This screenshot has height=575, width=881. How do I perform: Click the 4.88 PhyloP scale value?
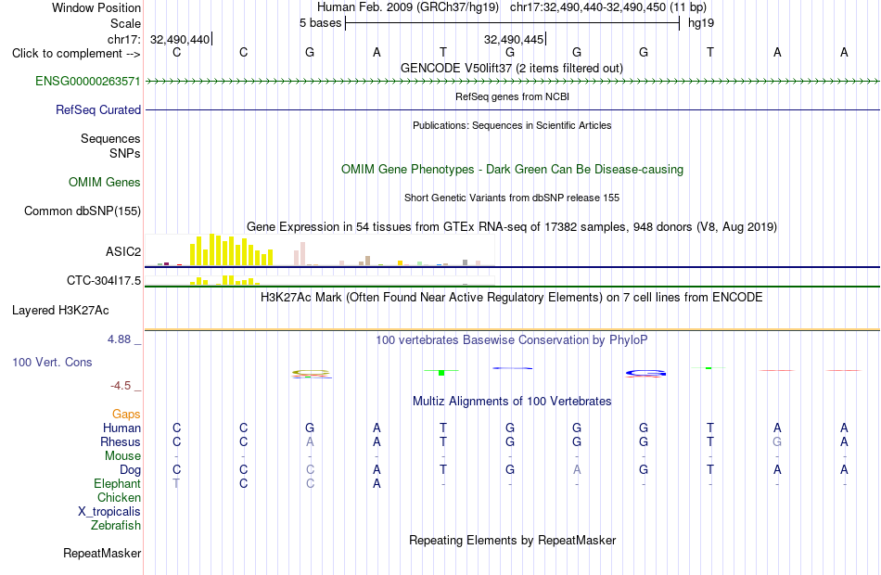pos(119,339)
